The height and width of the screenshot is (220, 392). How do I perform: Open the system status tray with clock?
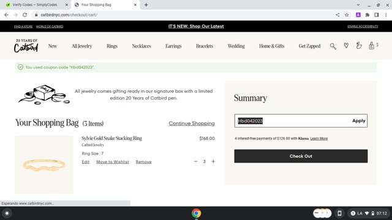[369, 213]
